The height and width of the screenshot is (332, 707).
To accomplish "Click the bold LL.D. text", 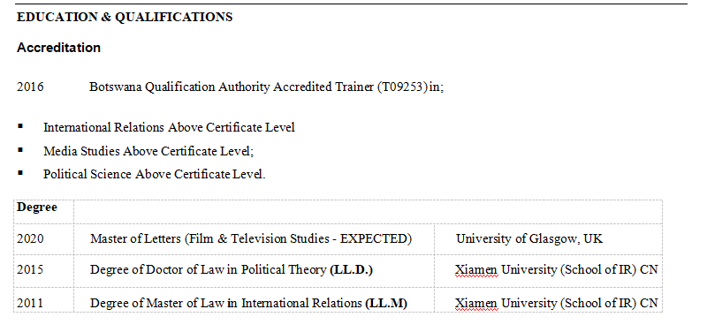I will 351,270.
